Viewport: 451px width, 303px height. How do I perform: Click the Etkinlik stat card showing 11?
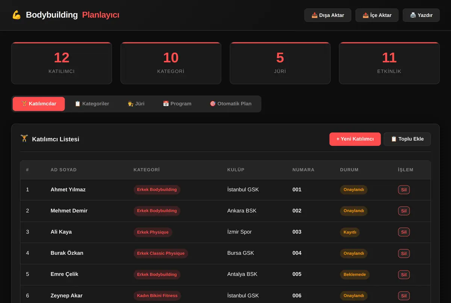coord(389,63)
